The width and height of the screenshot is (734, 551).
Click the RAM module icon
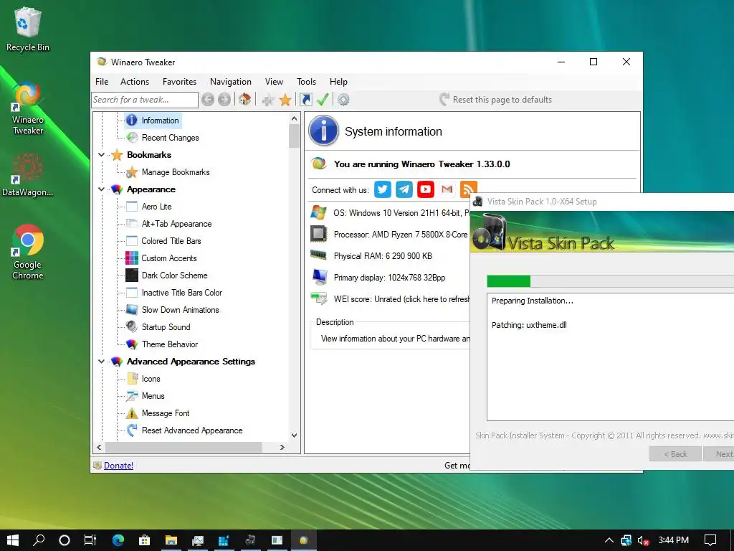(x=319, y=255)
